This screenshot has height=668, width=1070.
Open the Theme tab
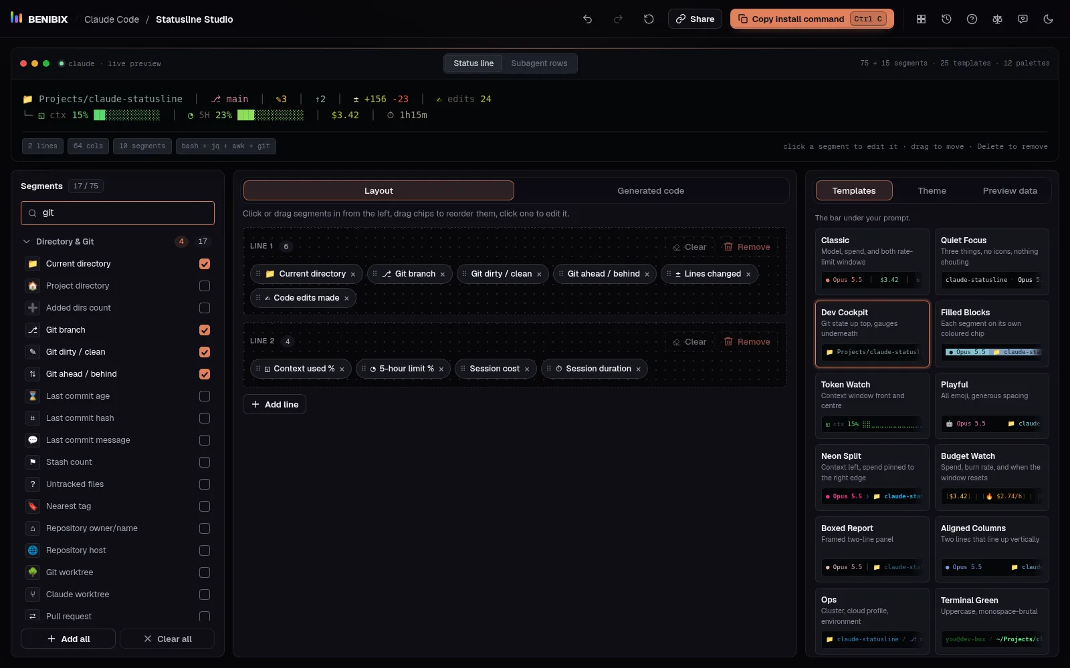tap(932, 191)
